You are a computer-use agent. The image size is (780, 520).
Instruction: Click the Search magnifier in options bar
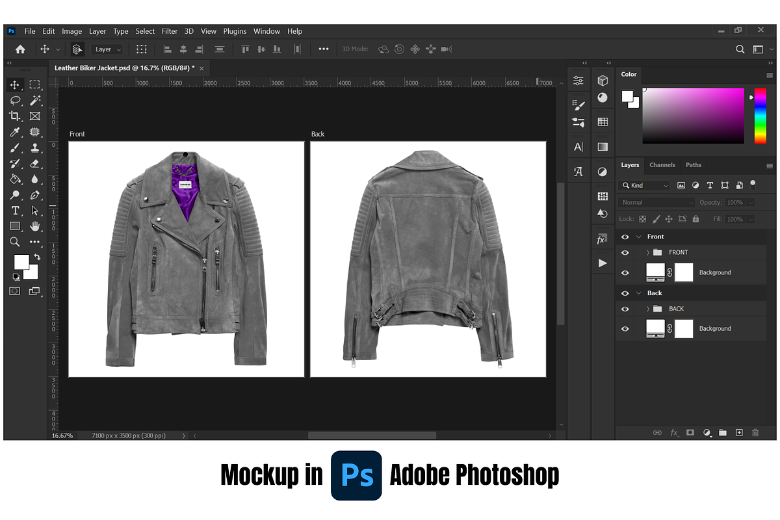[x=740, y=49]
